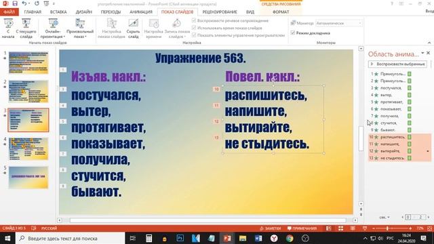Open Monitor selection dropdown
Viewport: 434px width, 244px height.
338,23
